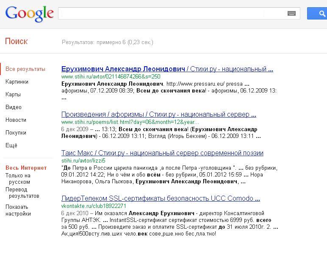Switch to Покупки results

coord(16,133)
